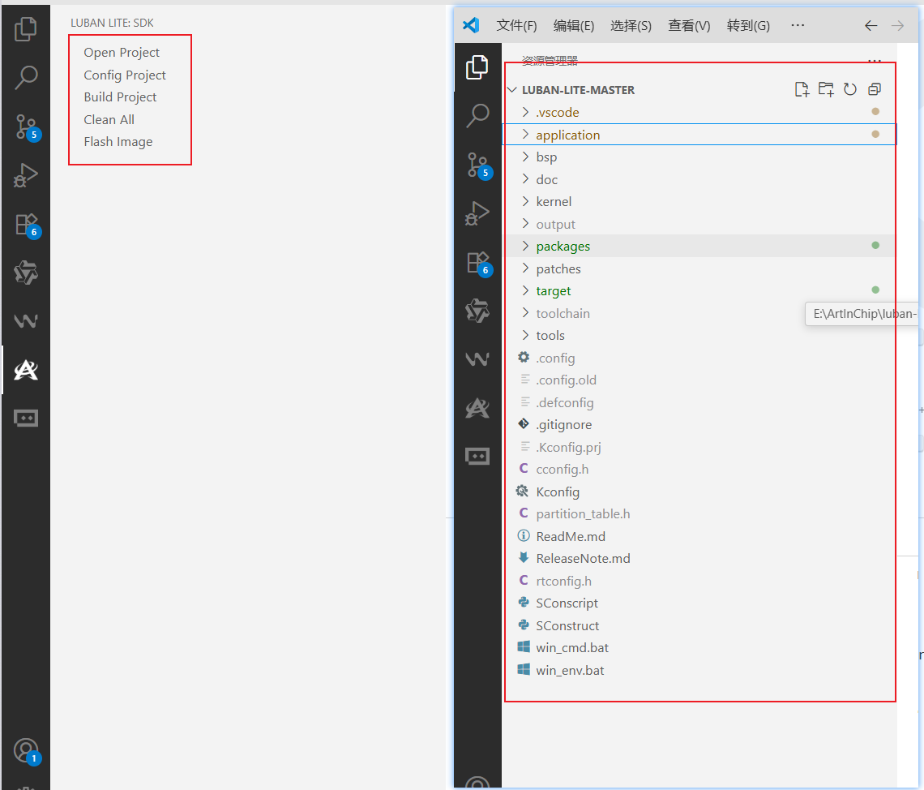The width and height of the screenshot is (924, 790).
Task: Open Search view in right activity bar
Action: (x=477, y=115)
